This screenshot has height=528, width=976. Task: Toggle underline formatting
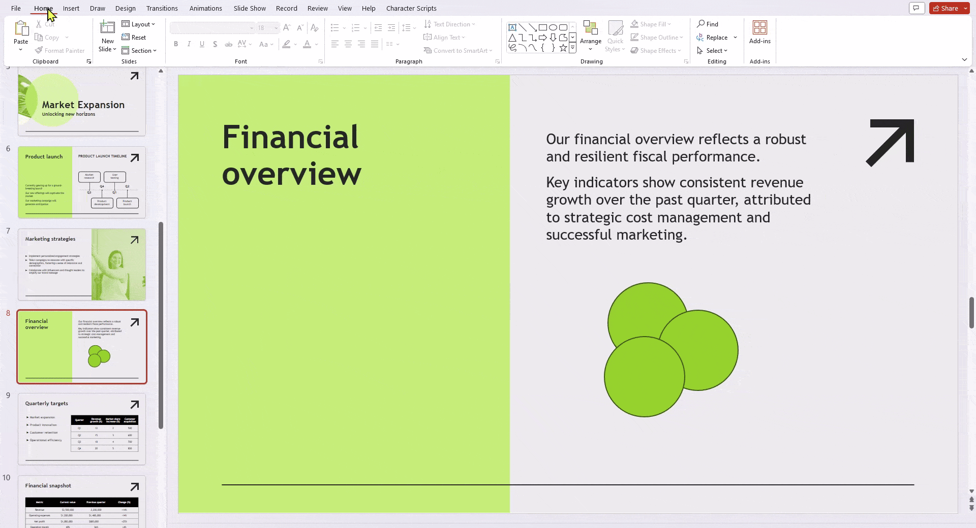coord(202,44)
